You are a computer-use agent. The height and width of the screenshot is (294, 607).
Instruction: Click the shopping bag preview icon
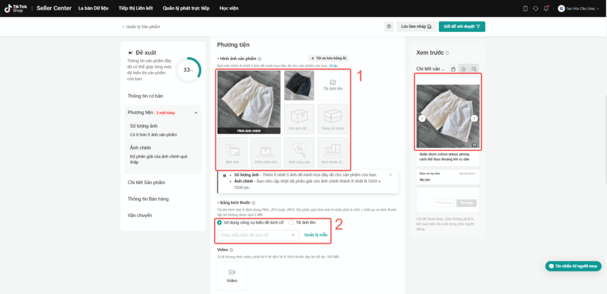453,69
